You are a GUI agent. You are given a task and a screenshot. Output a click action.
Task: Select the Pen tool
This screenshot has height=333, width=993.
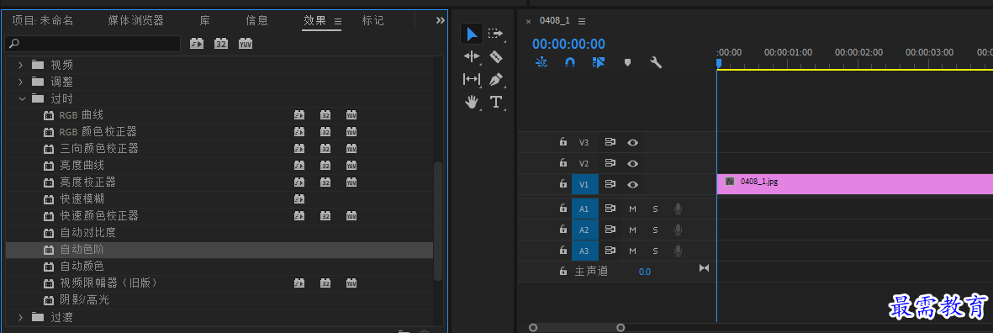coord(496,79)
